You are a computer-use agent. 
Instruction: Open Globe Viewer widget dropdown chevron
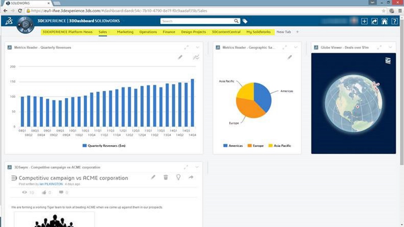point(390,47)
